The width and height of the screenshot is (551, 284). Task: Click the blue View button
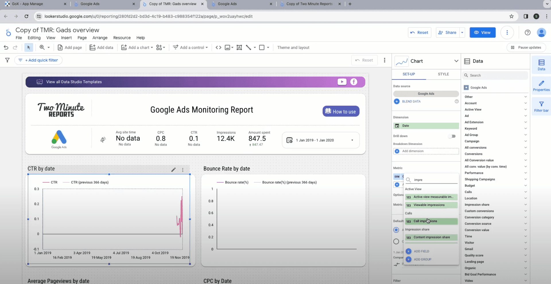pos(482,32)
